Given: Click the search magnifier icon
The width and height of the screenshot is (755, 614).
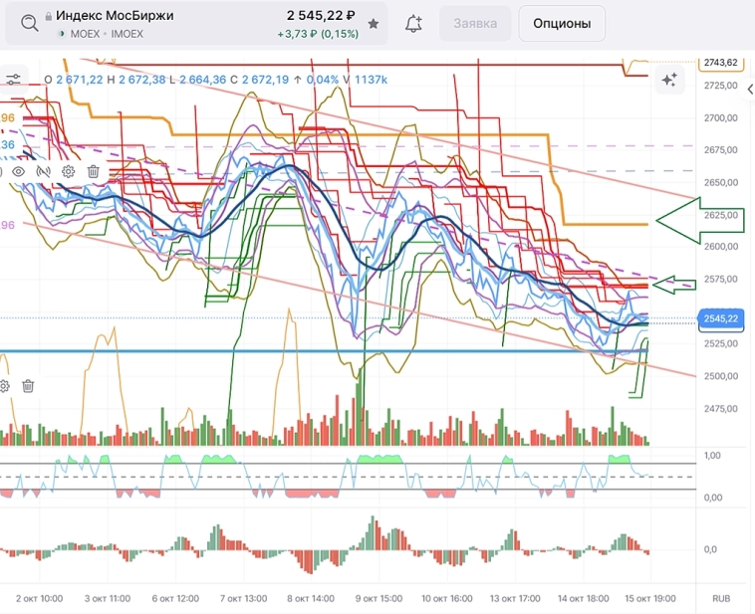Looking at the screenshot, I should (x=29, y=23).
